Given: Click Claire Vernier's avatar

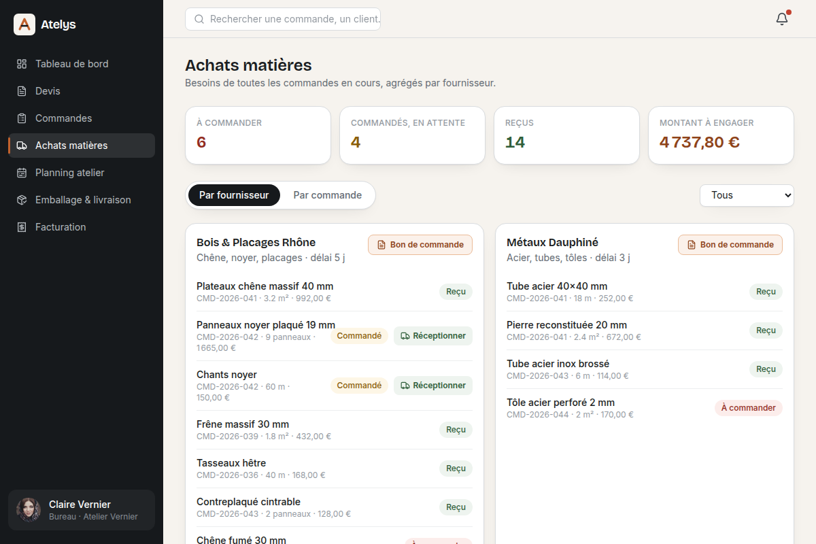Looking at the screenshot, I should (x=29, y=510).
